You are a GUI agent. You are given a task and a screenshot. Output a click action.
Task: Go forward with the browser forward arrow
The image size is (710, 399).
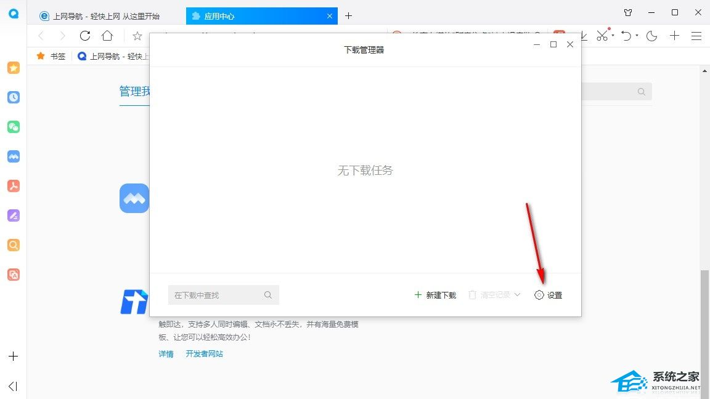62,36
